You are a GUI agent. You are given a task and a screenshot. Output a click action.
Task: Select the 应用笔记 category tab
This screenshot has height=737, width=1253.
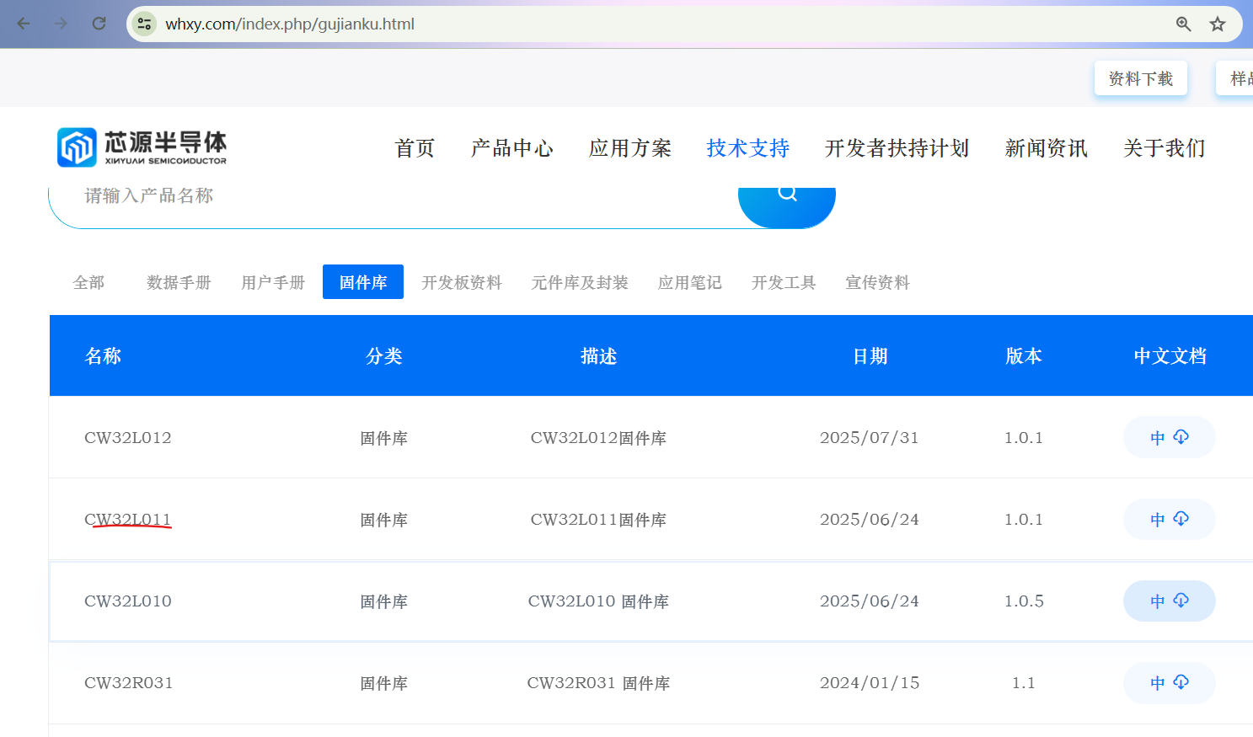(690, 282)
